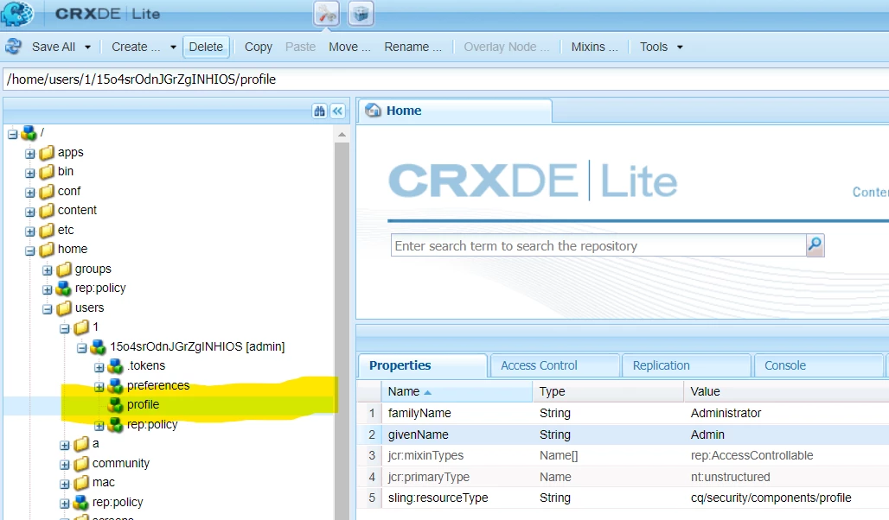Click the home folder icon

click(47, 250)
